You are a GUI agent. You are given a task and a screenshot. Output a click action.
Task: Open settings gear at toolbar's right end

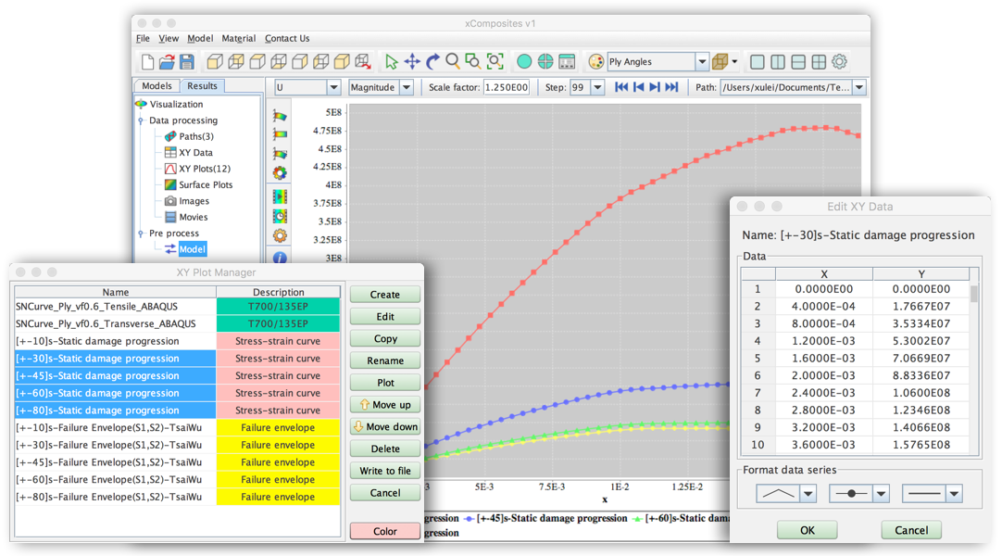pyautogui.click(x=839, y=62)
